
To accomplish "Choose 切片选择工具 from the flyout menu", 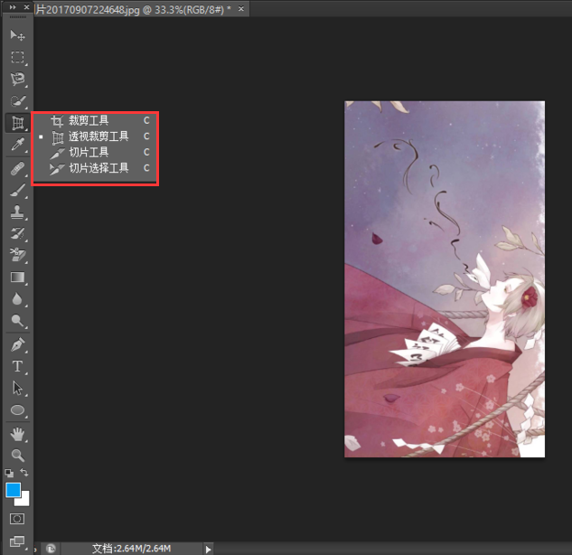I will click(x=95, y=168).
